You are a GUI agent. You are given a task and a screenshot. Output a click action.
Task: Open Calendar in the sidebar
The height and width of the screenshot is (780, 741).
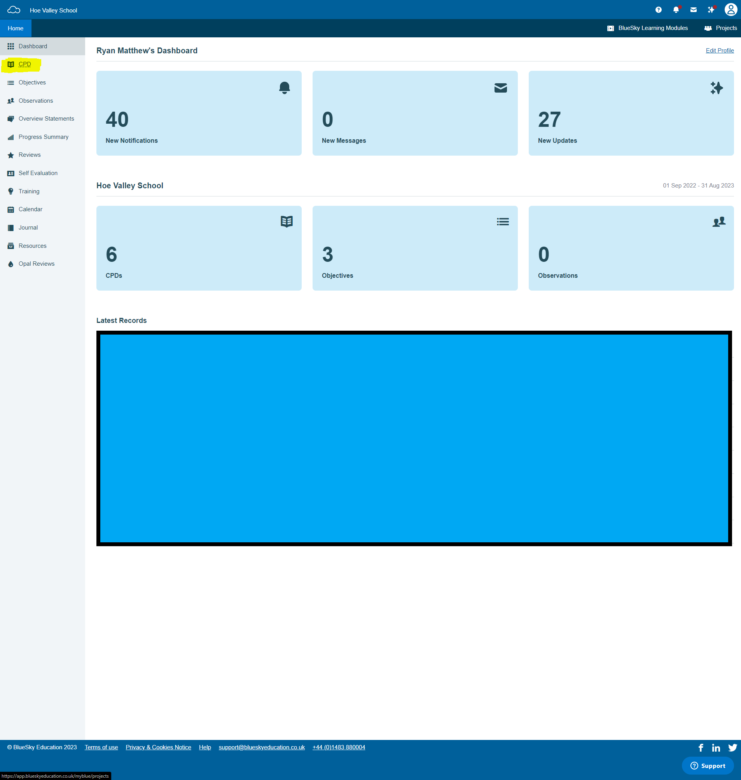click(42, 210)
